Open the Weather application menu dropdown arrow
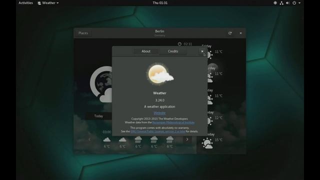The image size is (320, 180). click(x=58, y=3)
